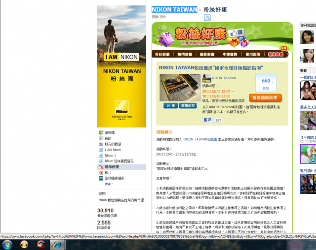Select Nikon 1 in sidebar
The height and width of the screenshot is (250, 316).
pos(110,156)
